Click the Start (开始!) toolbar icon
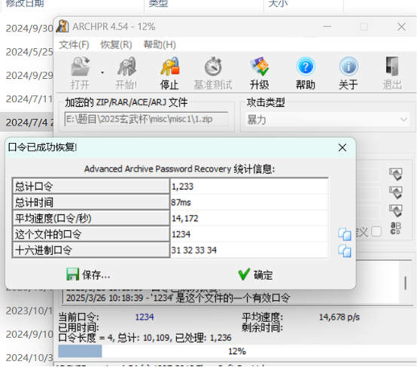The image size is (417, 367). click(126, 67)
